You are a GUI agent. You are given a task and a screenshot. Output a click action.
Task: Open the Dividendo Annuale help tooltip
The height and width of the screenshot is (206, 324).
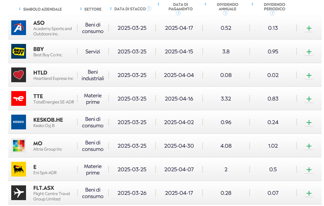(225, 13)
